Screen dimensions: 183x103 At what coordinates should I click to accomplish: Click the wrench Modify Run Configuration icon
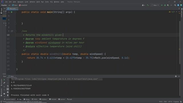tap(4, 83)
